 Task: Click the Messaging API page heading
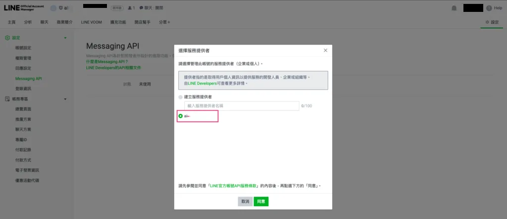coord(113,46)
